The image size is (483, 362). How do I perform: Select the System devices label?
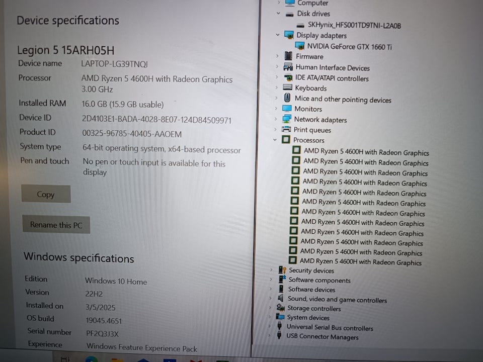pos(308,317)
